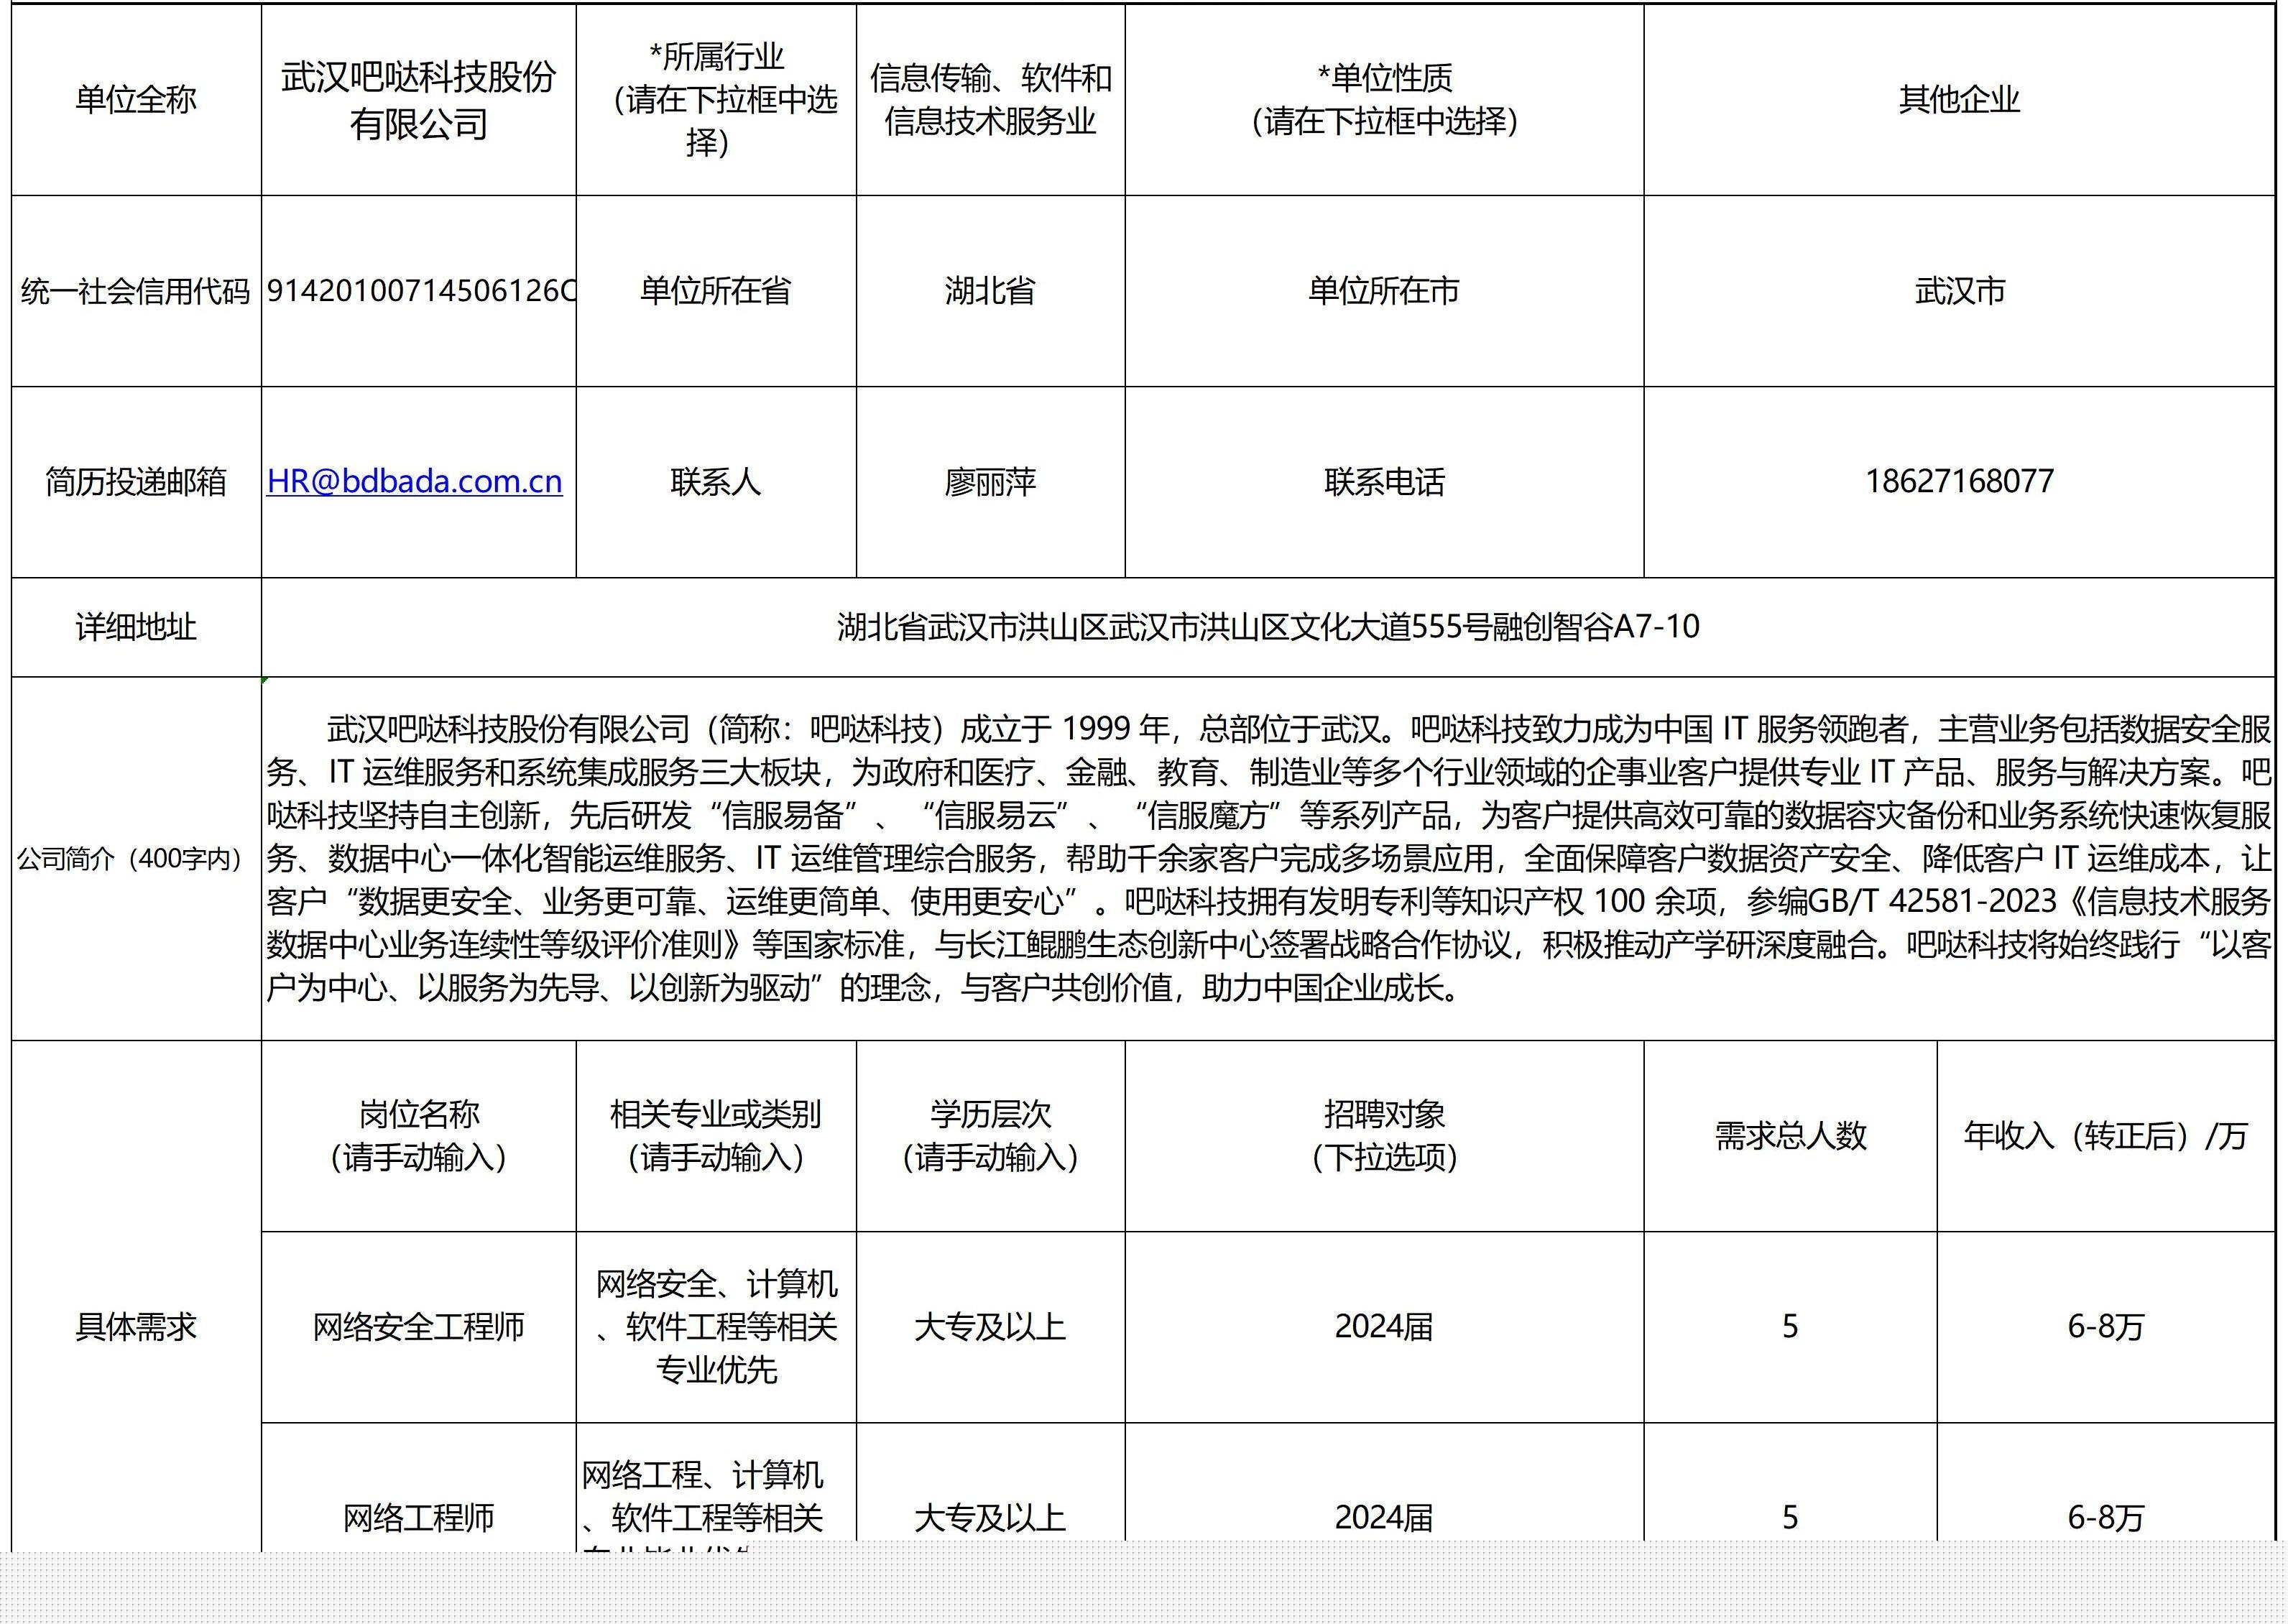This screenshot has height=1624, width=2288.
Task: Open the HR@bdbada.com.cn email link
Action: click(414, 482)
